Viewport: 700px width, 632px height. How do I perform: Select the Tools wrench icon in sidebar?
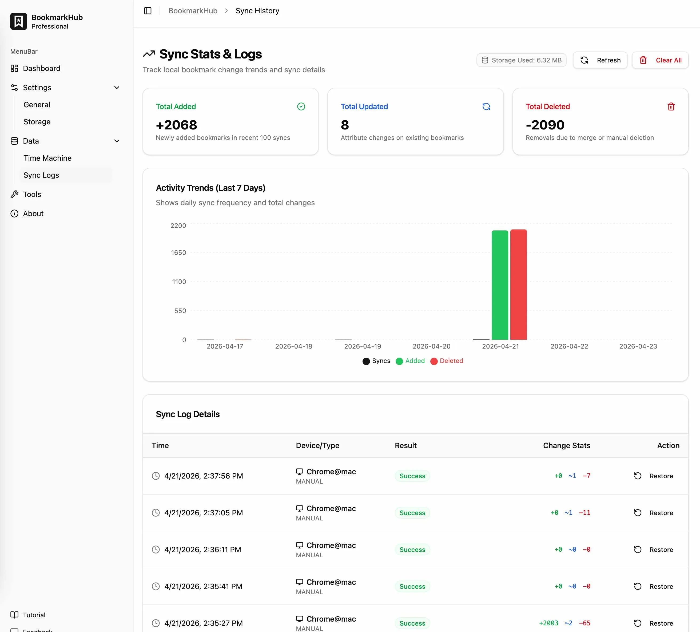coord(14,194)
